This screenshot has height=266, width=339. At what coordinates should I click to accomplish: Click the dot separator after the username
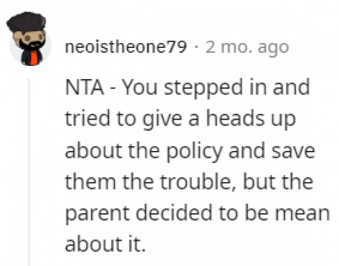[x=196, y=47]
